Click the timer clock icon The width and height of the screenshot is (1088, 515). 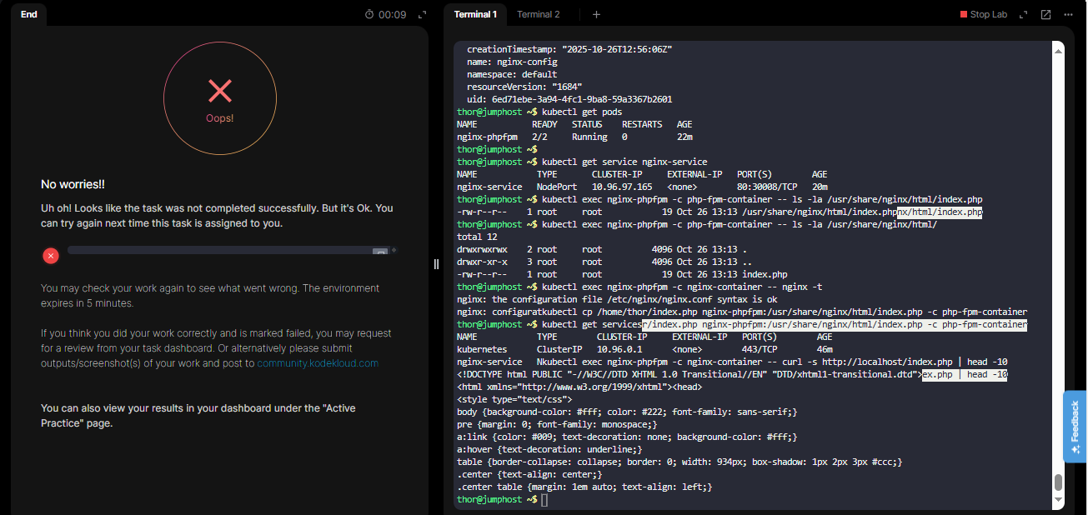(370, 14)
